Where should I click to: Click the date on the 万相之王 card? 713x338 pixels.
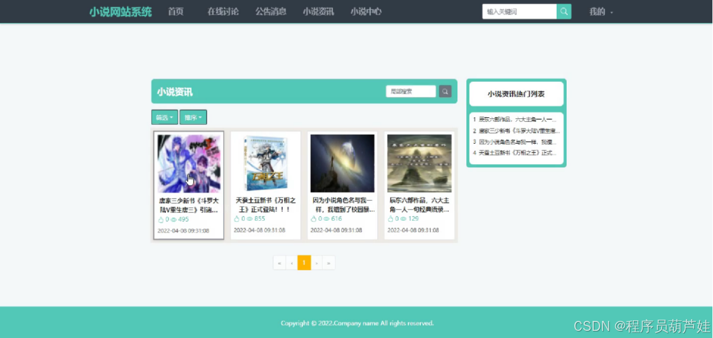[259, 230]
